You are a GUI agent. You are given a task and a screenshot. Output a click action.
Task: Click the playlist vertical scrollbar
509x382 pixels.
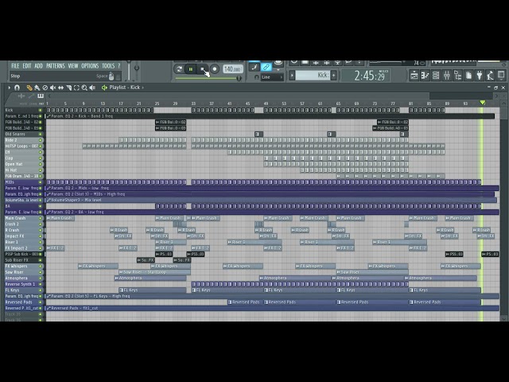[503, 114]
